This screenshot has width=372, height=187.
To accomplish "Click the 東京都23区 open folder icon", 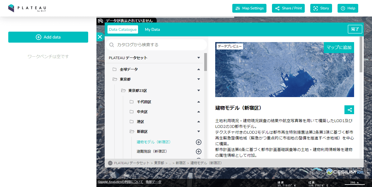I will pos(123,90).
